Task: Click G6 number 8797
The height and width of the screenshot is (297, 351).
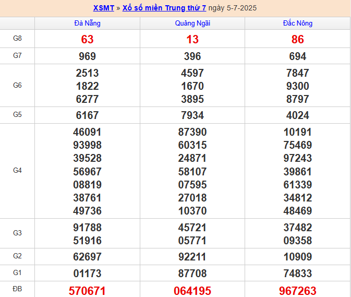Action: 298,99
